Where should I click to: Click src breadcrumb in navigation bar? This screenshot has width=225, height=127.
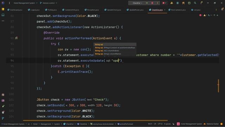point(29,124)
